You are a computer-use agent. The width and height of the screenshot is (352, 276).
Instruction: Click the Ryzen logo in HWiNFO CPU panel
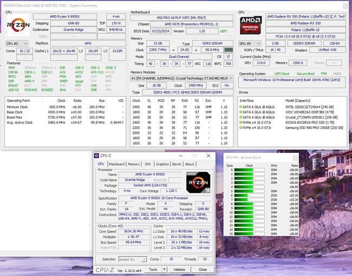tap(18, 25)
